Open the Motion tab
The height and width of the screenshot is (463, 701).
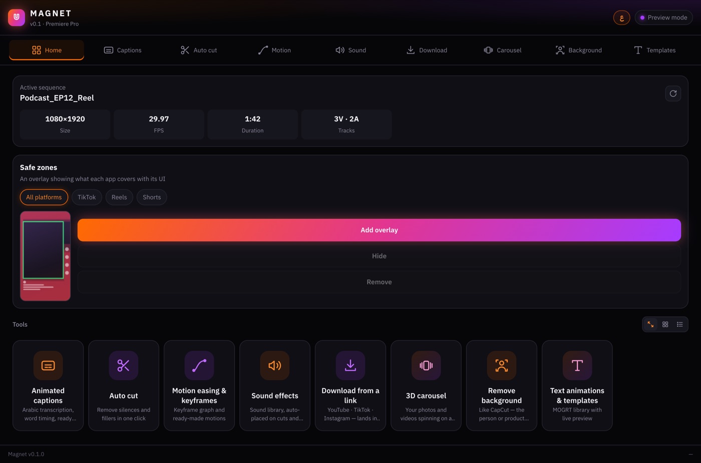[x=274, y=50]
